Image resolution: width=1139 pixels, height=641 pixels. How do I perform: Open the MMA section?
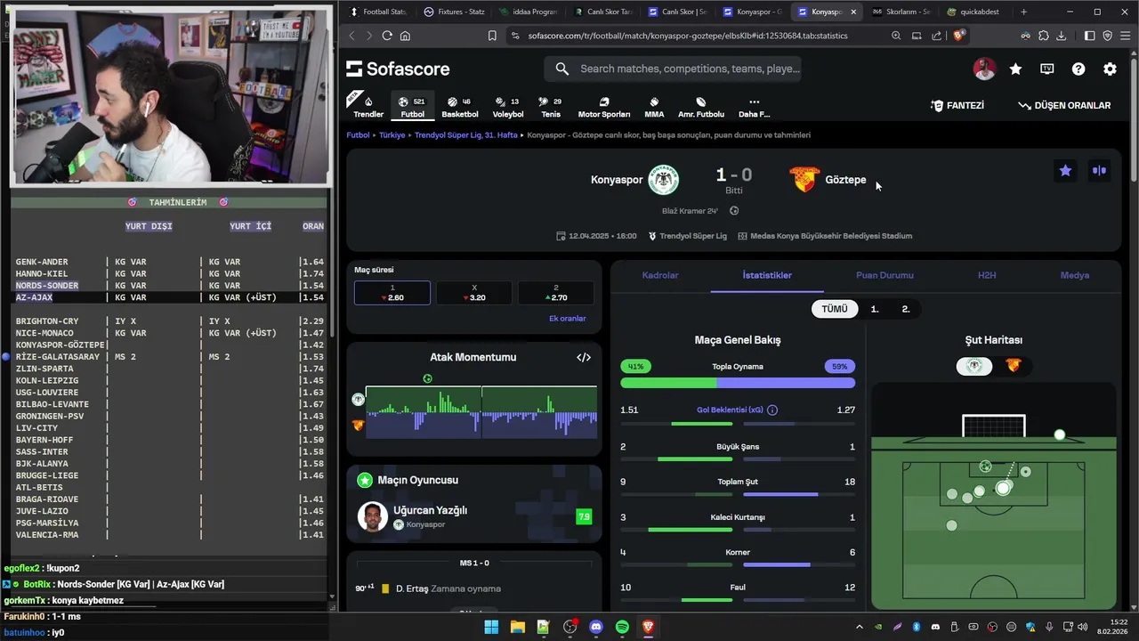tap(654, 107)
